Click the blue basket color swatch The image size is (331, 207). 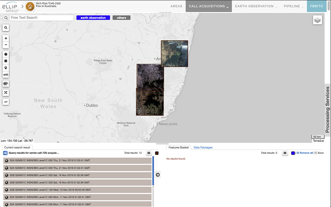tap(293, 153)
